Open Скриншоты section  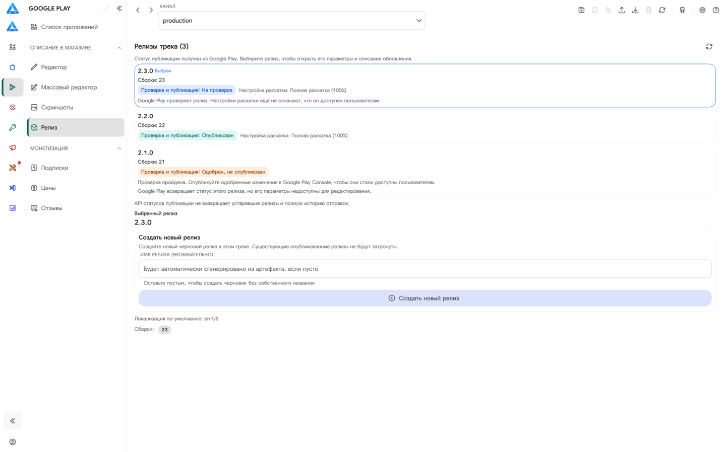pos(76,107)
